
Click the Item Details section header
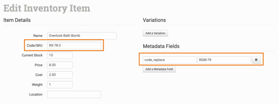[17, 20]
